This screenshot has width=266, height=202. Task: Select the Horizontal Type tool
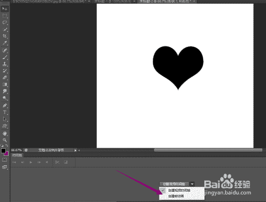point(5,112)
